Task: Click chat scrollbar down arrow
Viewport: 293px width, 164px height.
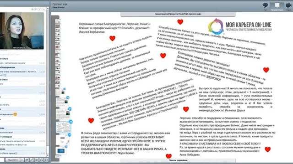Action: tap(48, 155)
